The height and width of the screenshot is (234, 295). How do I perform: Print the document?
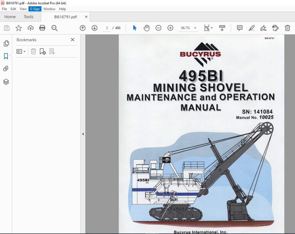[x=42, y=28]
